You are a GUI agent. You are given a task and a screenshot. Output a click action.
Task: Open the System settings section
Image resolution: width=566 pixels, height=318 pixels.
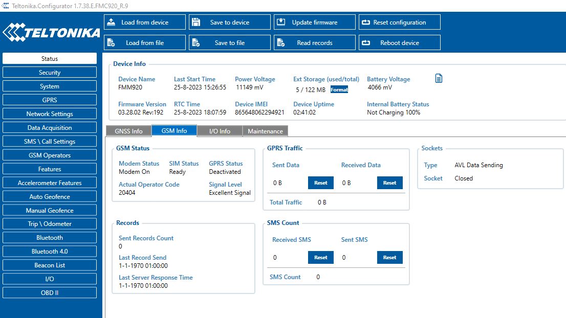coord(50,86)
